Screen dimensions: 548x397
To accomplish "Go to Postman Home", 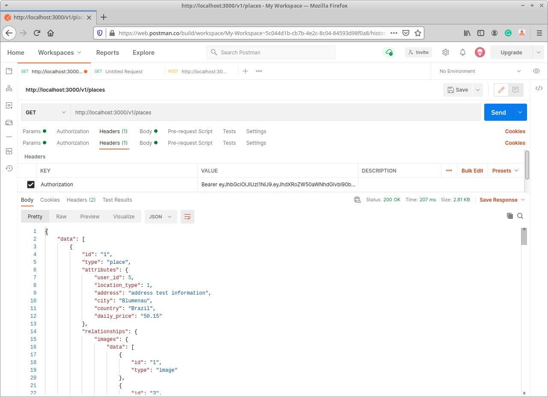I will 16,52.
